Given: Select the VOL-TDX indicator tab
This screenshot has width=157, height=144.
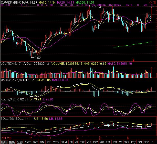Looking at the screenshot, I should 105,142.
